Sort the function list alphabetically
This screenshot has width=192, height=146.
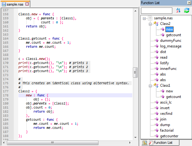click(178, 10)
